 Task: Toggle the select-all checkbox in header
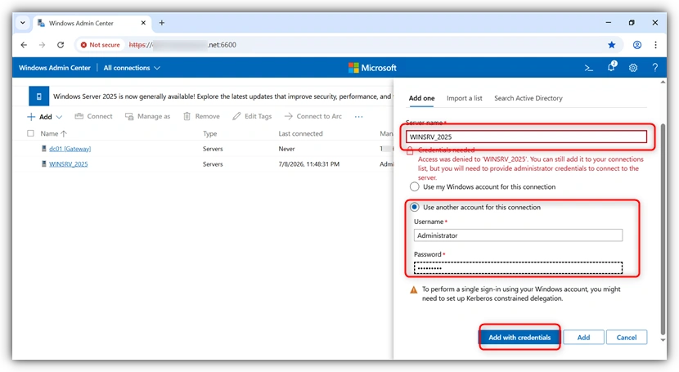coord(30,133)
